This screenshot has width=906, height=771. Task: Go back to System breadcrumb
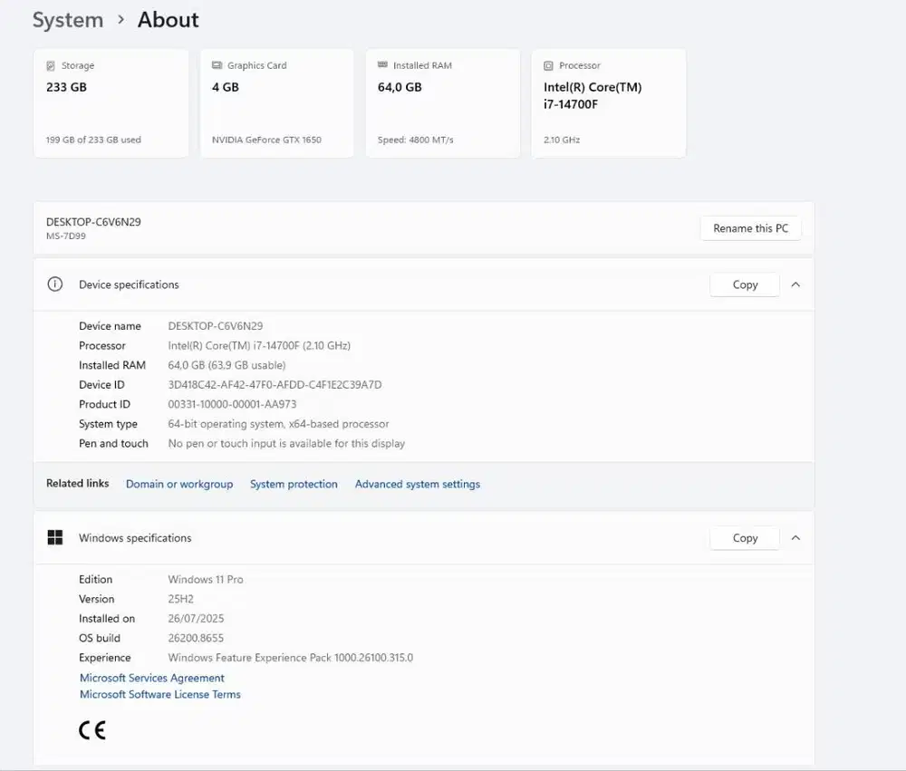click(68, 20)
